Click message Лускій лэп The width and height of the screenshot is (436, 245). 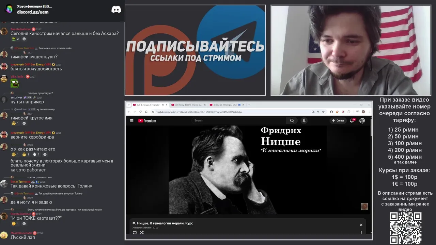click(22, 237)
